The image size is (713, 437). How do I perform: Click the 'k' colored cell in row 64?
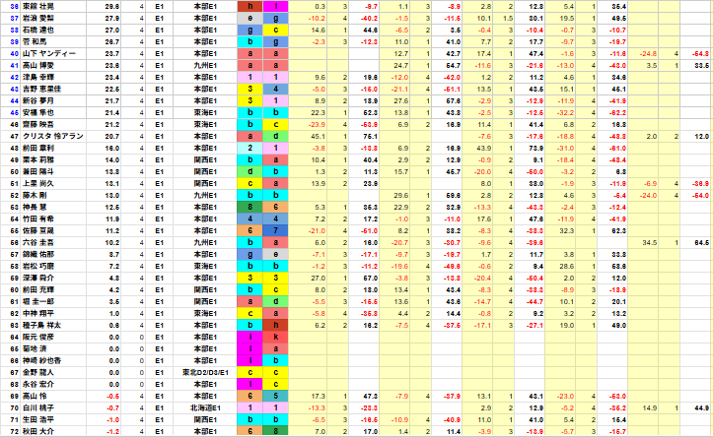275,338
